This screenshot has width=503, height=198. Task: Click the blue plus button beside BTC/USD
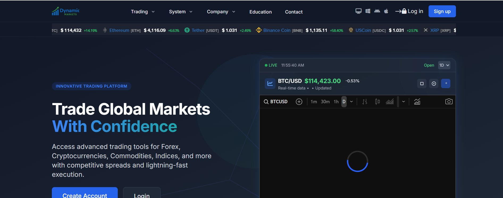446,83
